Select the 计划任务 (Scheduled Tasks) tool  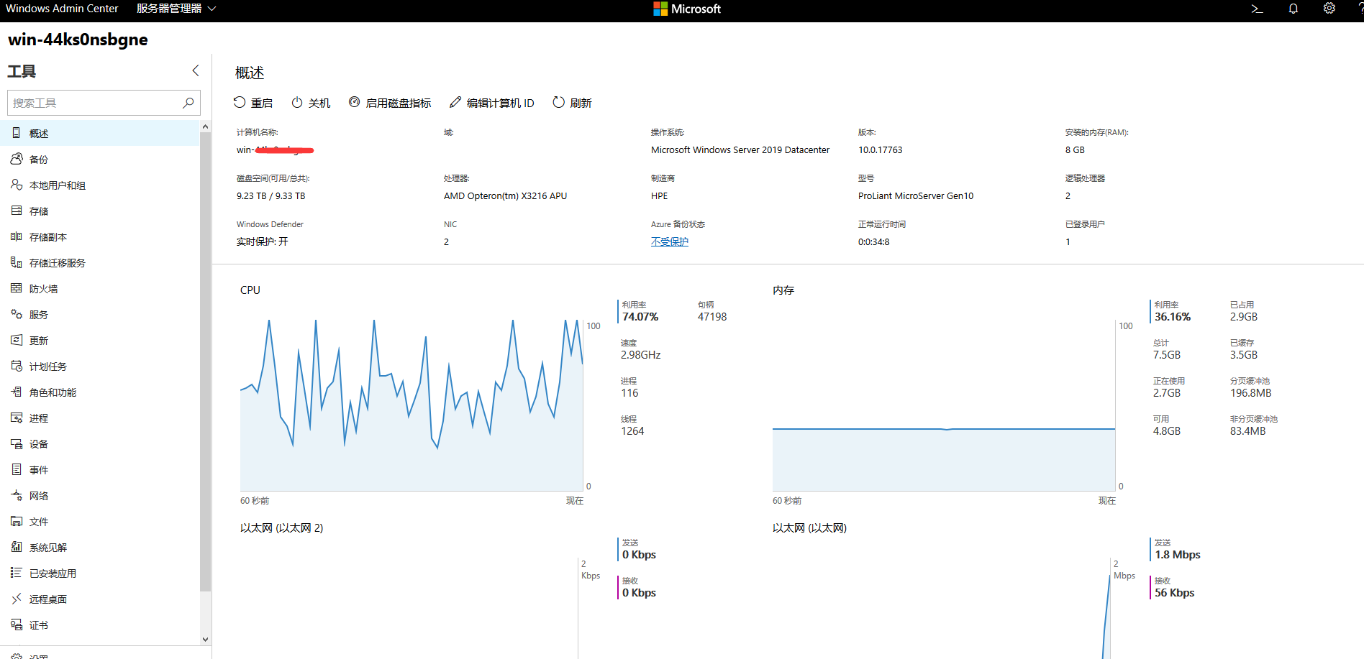[49, 366]
